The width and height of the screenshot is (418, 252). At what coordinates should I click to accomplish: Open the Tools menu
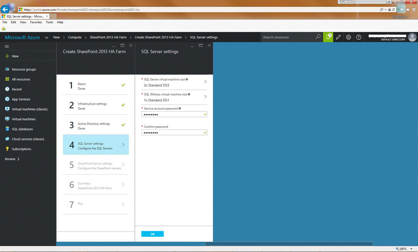49,22
